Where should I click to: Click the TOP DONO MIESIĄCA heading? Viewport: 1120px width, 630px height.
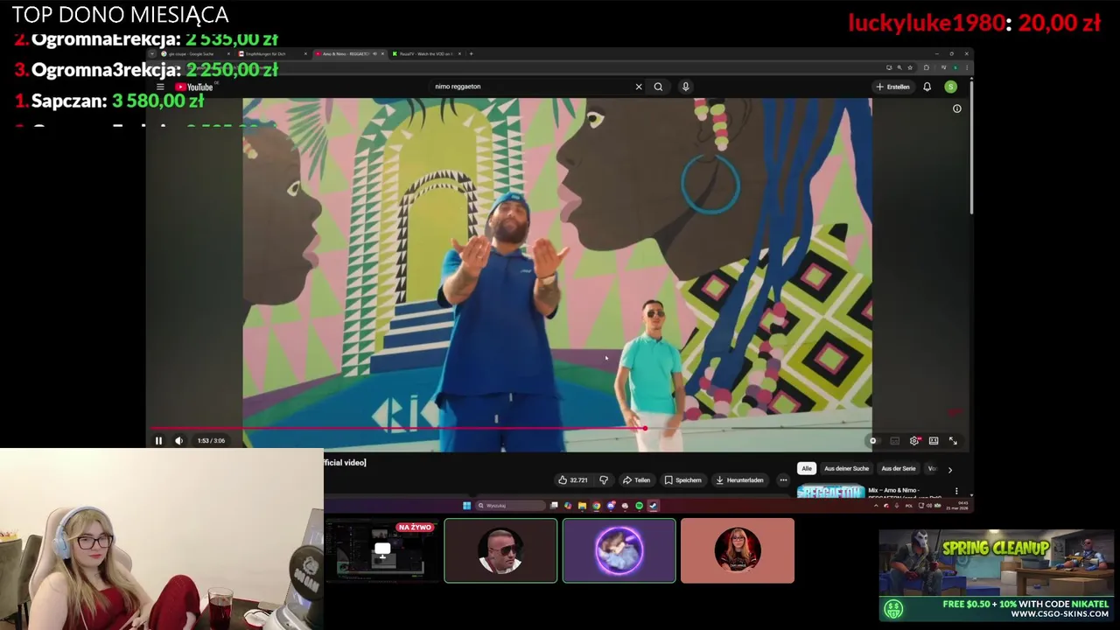click(x=120, y=15)
